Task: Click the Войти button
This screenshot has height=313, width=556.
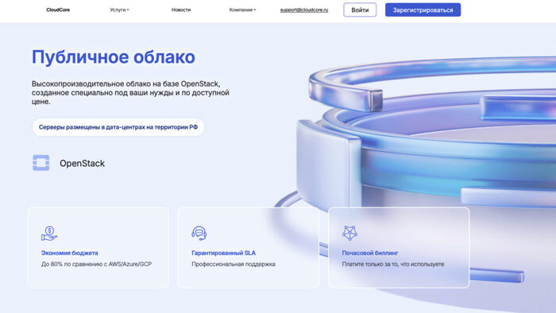Action: click(x=360, y=10)
